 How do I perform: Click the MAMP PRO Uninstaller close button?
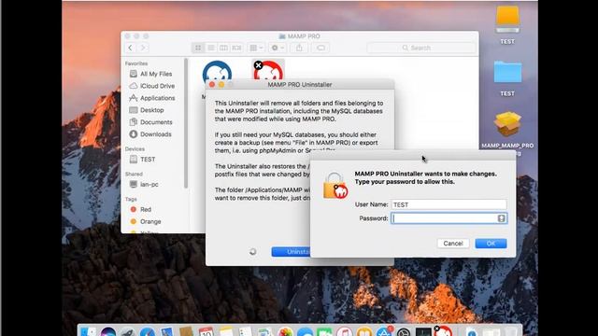click(x=212, y=85)
